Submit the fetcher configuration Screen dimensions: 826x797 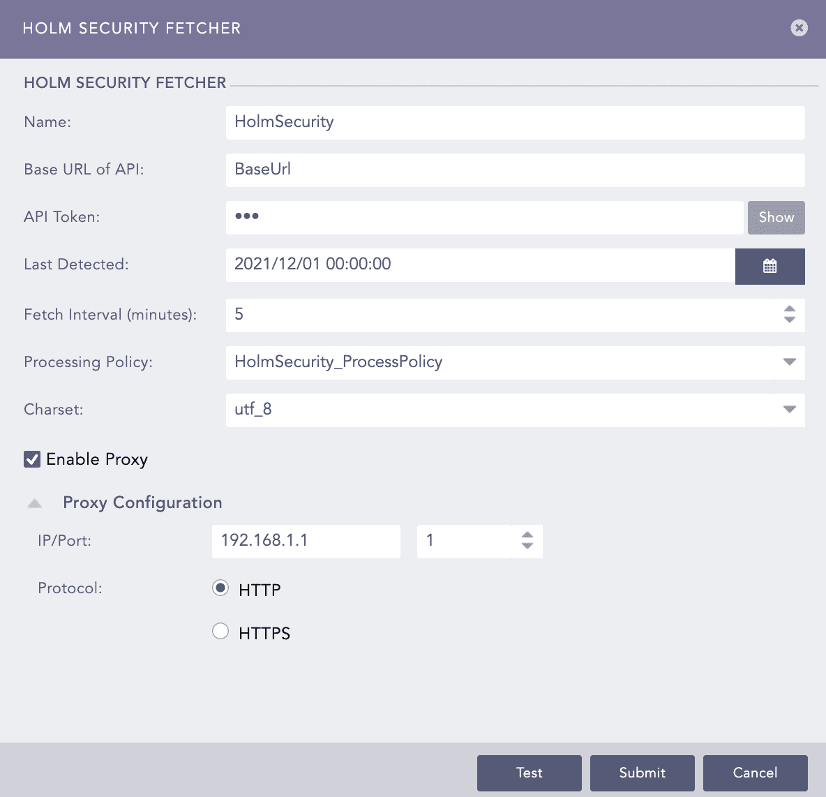[x=642, y=773]
